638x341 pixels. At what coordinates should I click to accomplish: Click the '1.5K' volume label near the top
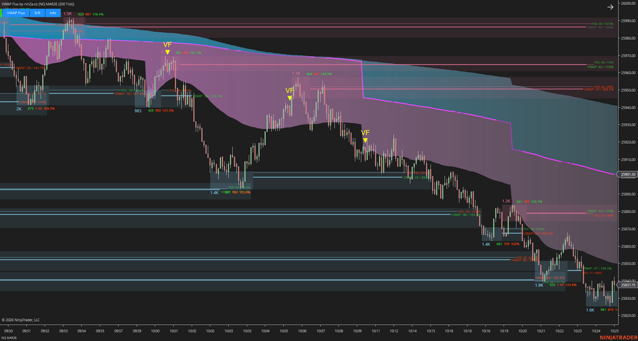[67, 14]
